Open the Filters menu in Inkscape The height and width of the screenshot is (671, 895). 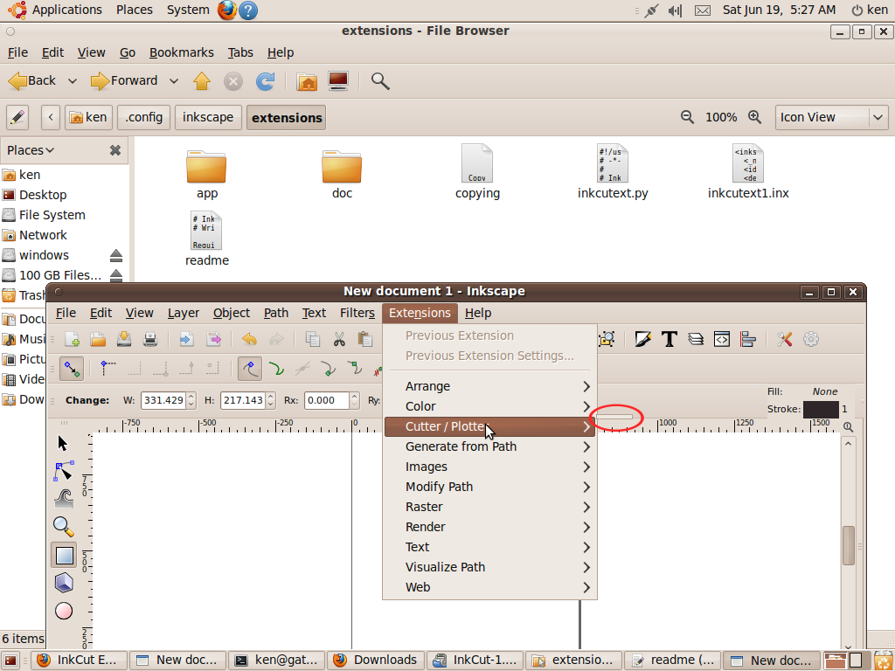357,313
